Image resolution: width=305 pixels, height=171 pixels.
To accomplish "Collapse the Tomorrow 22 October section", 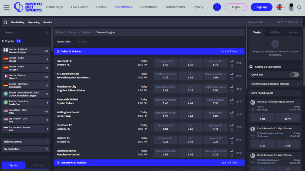I will click(x=58, y=163).
